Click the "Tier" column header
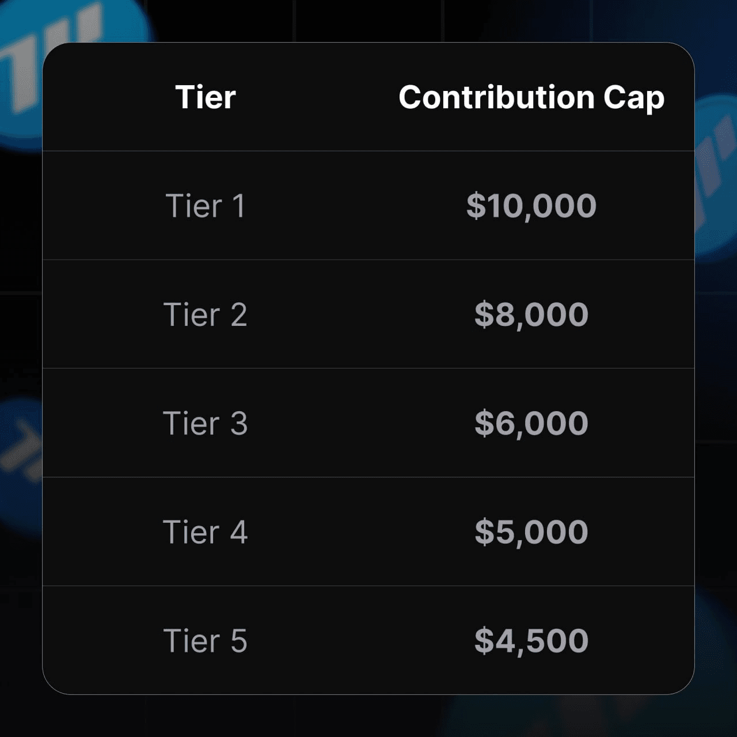 pos(206,97)
